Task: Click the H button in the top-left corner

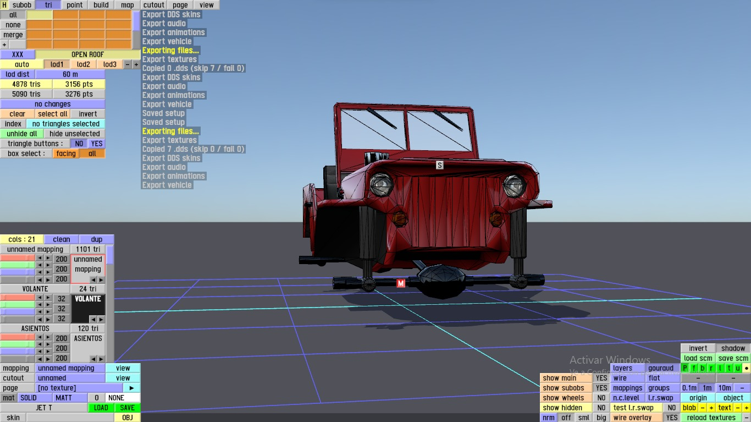Action: pyautogui.click(x=4, y=5)
